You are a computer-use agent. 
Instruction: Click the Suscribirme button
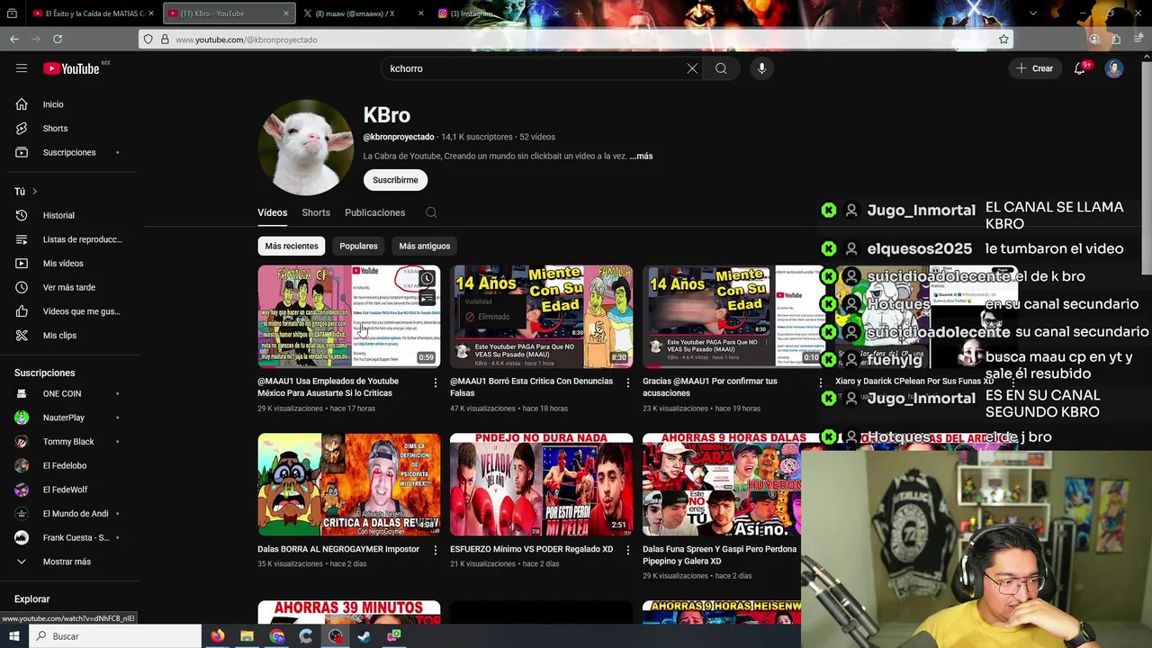click(395, 180)
